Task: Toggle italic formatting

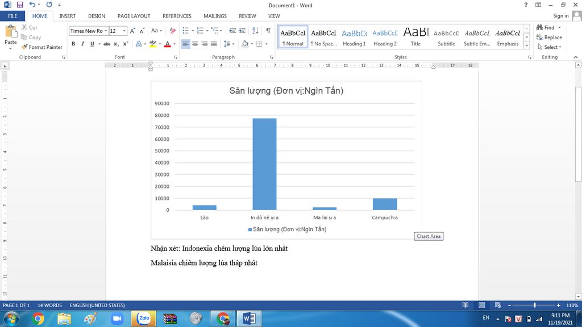Action: point(82,44)
